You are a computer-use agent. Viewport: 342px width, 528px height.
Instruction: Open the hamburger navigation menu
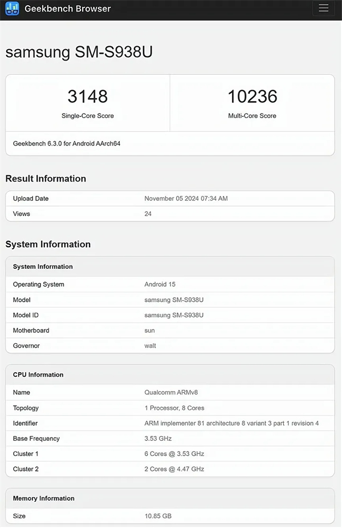324,8
